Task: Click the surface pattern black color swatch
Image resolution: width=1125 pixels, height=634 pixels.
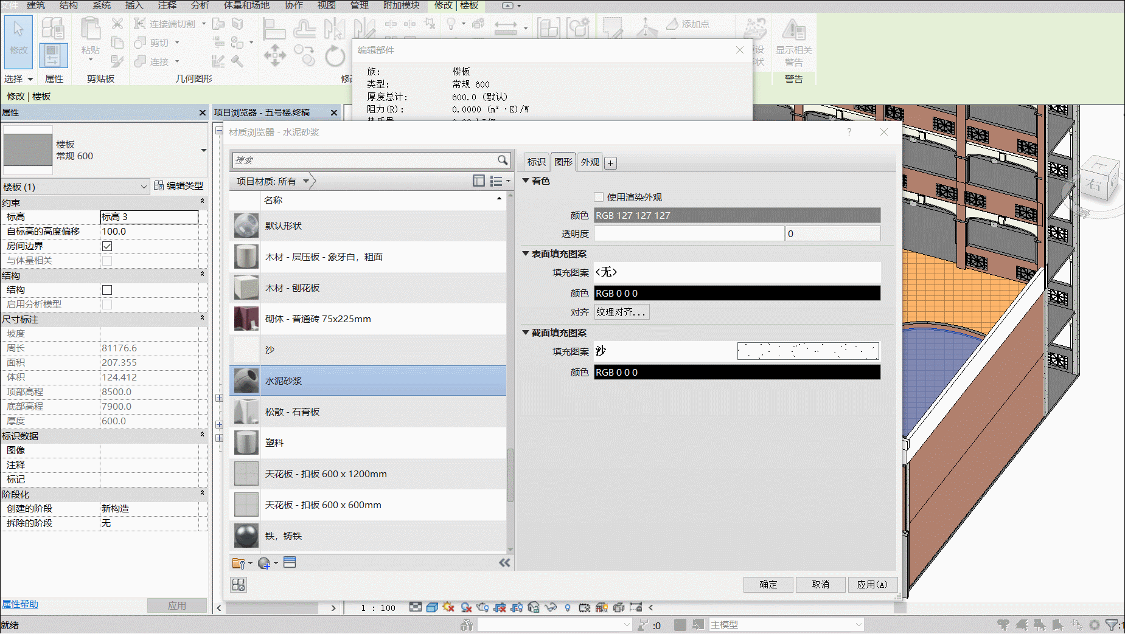Action: coord(737,293)
